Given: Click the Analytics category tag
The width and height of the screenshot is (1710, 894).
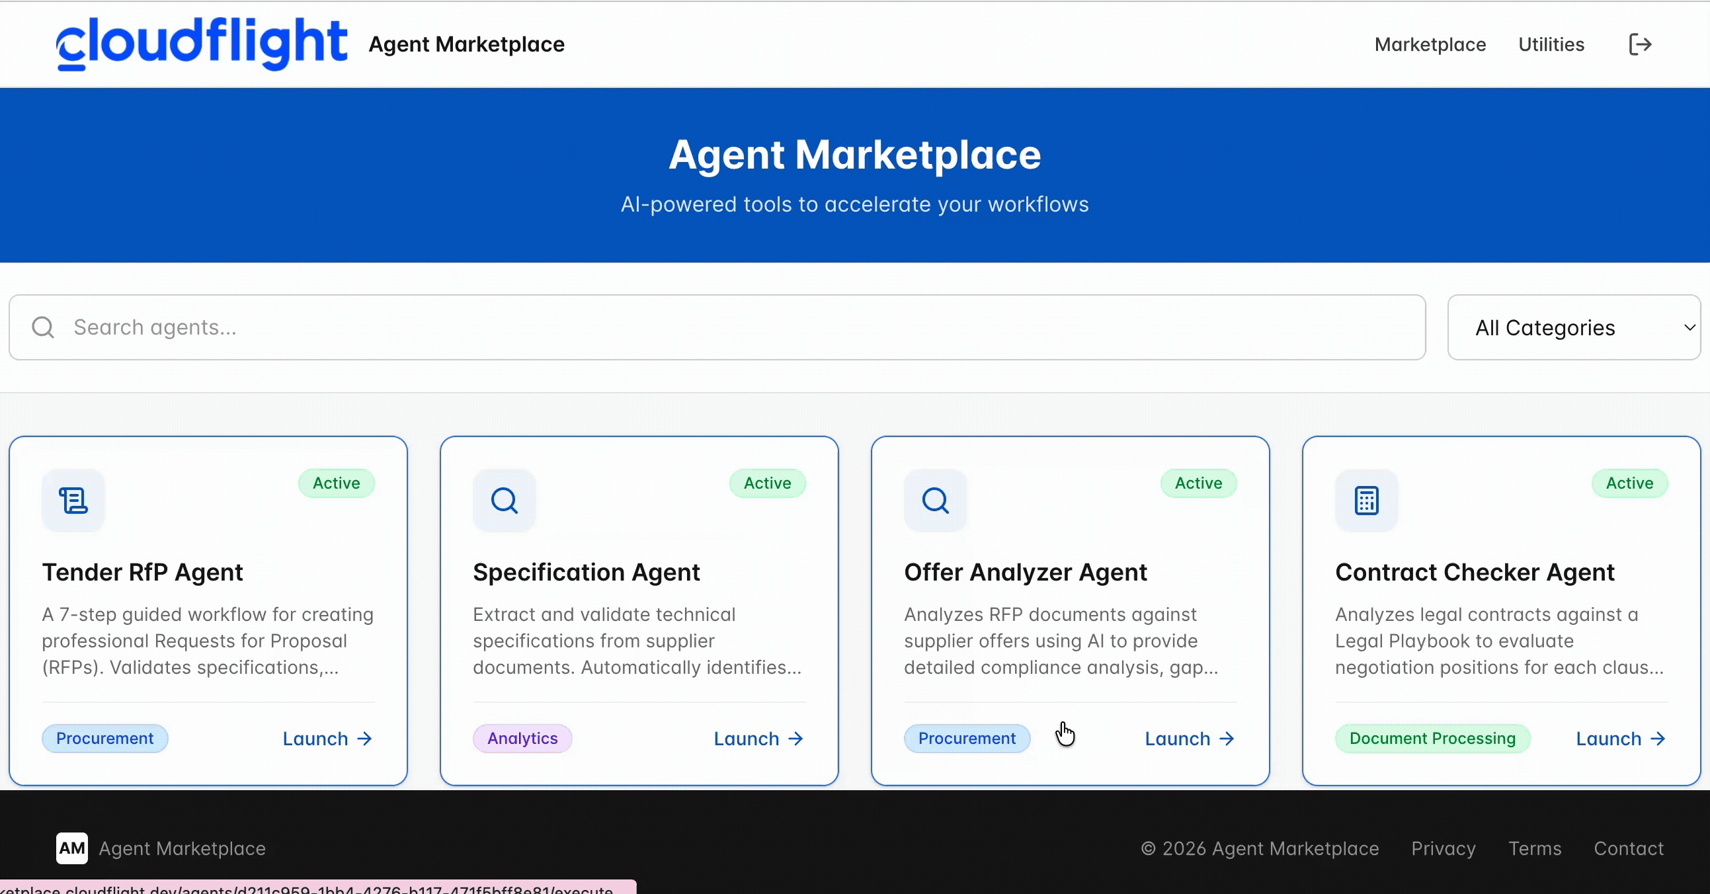Looking at the screenshot, I should pyautogui.click(x=522, y=739).
